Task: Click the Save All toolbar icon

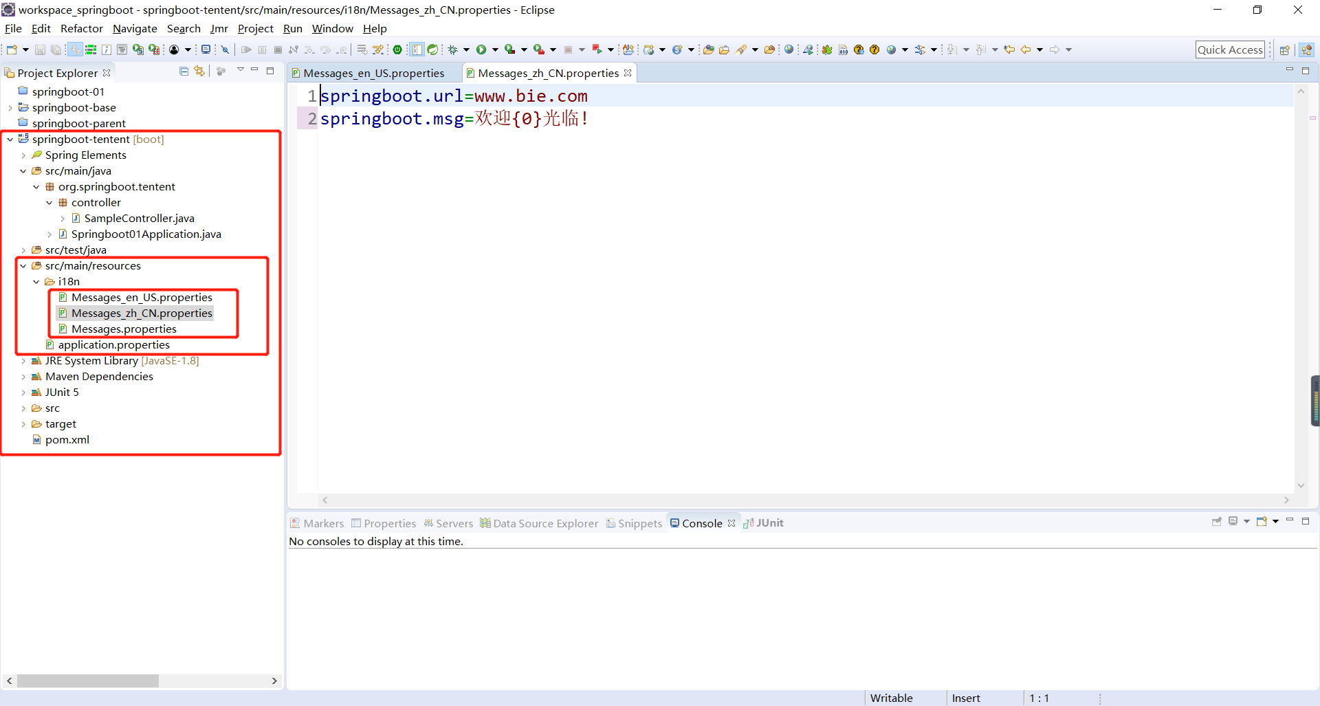Action: coord(56,49)
